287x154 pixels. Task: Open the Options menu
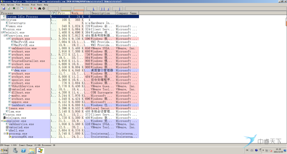[x=10, y=5]
